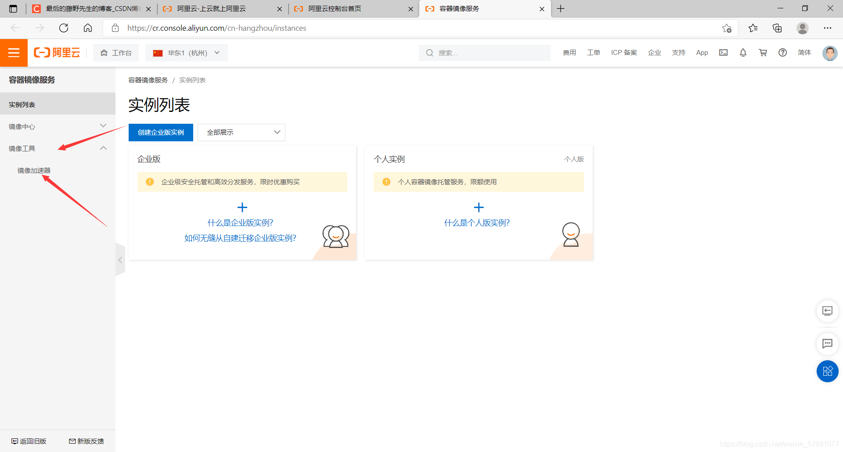Image resolution: width=843 pixels, height=452 pixels.
Task: Collapse the 镜像工具 sidebar section
Action: (58, 148)
